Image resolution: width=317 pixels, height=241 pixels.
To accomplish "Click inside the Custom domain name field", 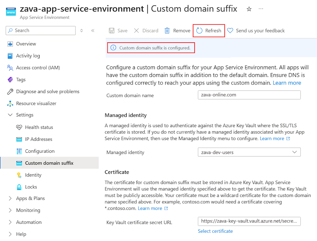I will [x=249, y=95].
